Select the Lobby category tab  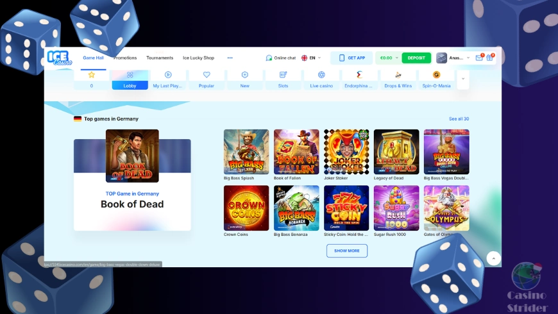pos(130,79)
